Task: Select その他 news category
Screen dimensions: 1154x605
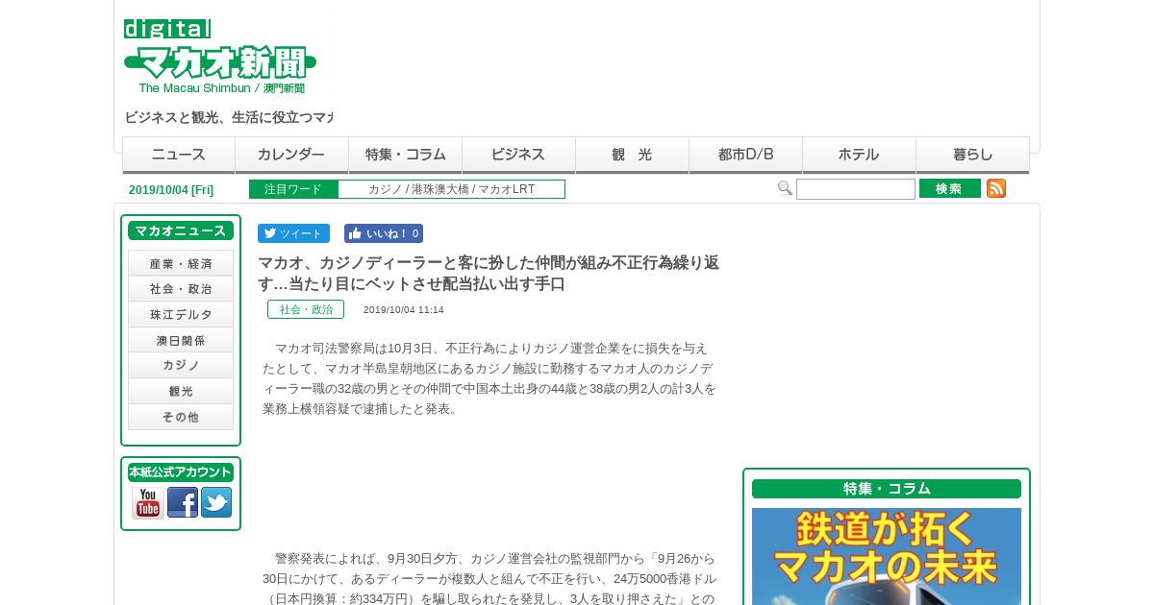Action: pyautogui.click(x=181, y=418)
